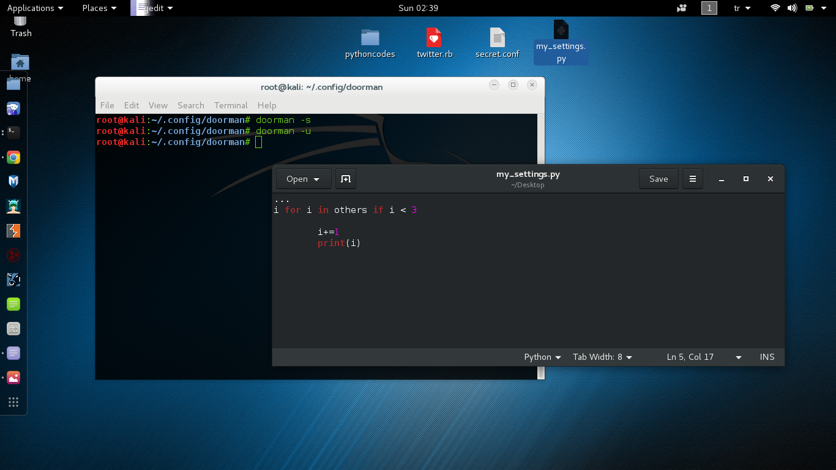Viewport: 836px width, 470px height.
Task: Click the terminal icon in the dock
Action: coord(13,132)
